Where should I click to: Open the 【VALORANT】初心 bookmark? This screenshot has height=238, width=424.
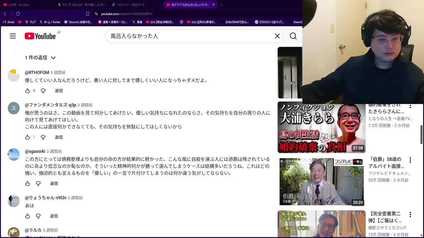[235, 22]
